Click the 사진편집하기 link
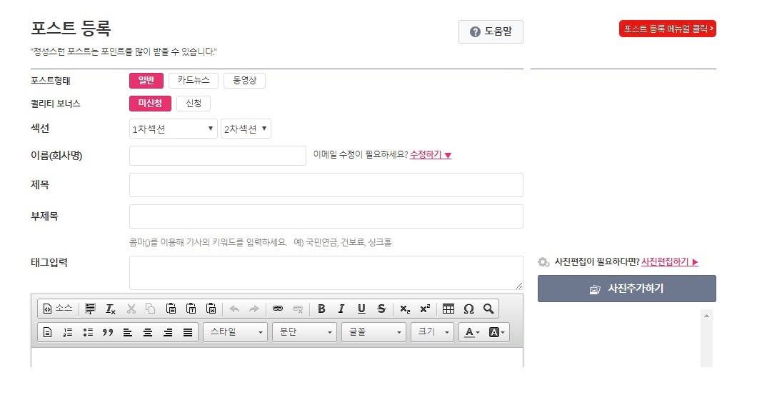Screen dimensions: 757x410 tap(670, 261)
